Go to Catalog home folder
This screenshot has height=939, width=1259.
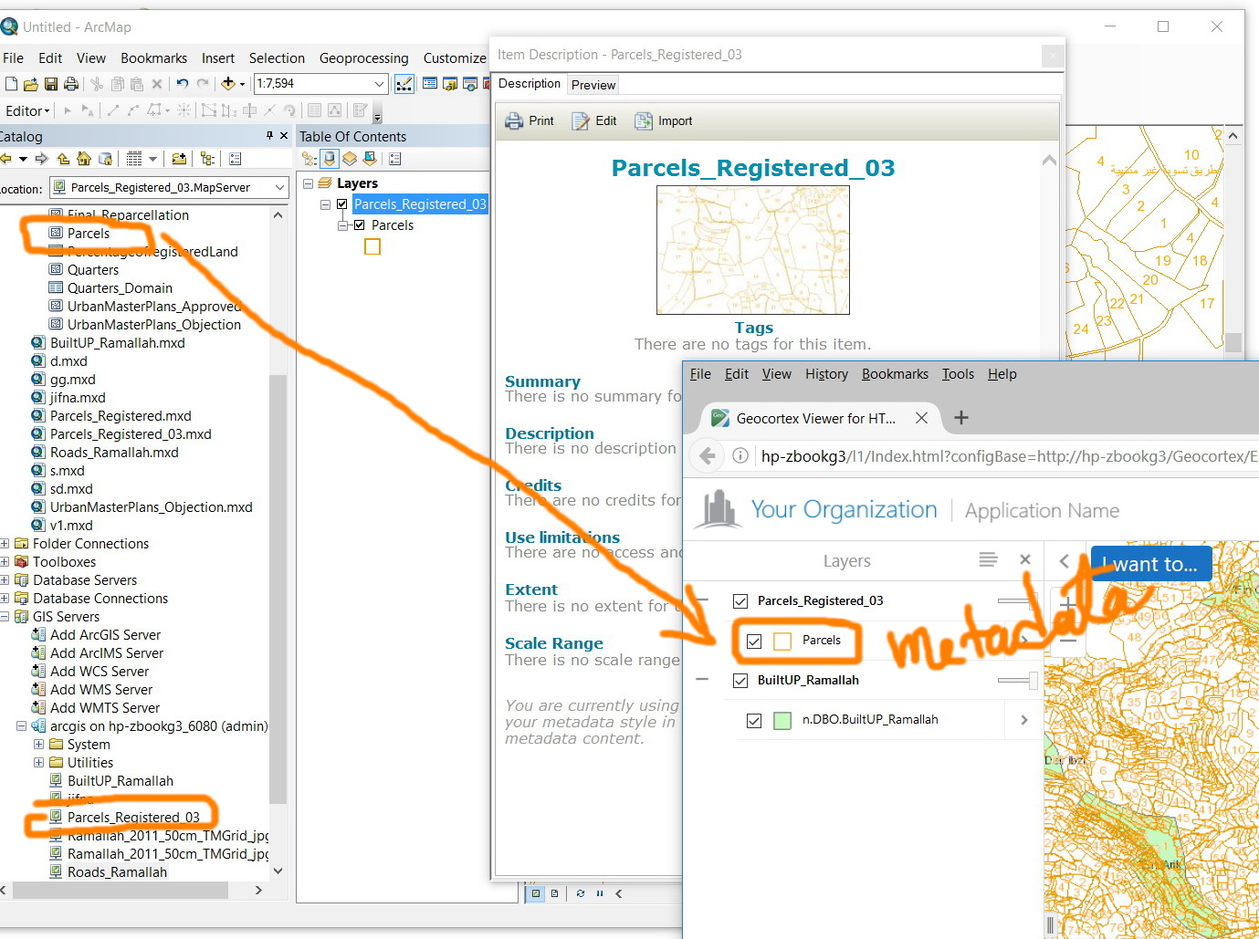(84, 159)
